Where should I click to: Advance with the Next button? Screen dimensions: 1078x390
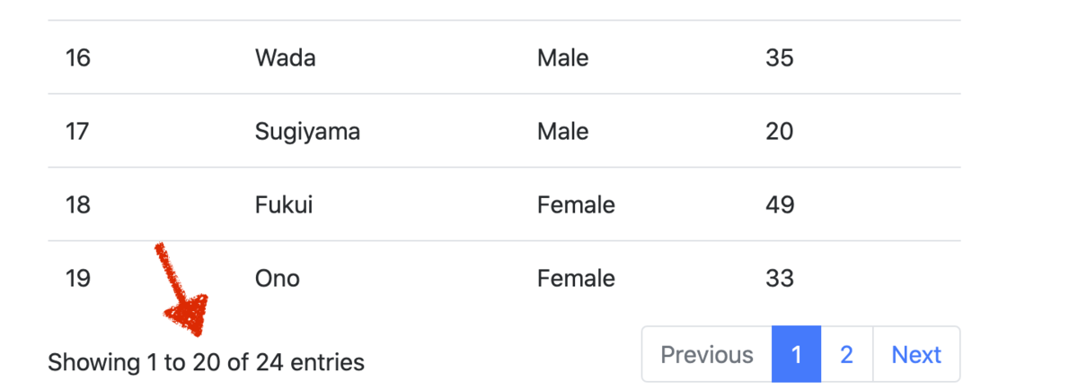click(916, 354)
